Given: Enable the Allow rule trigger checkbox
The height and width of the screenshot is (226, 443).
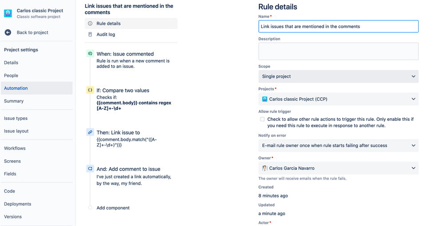Looking at the screenshot, I should (262, 119).
